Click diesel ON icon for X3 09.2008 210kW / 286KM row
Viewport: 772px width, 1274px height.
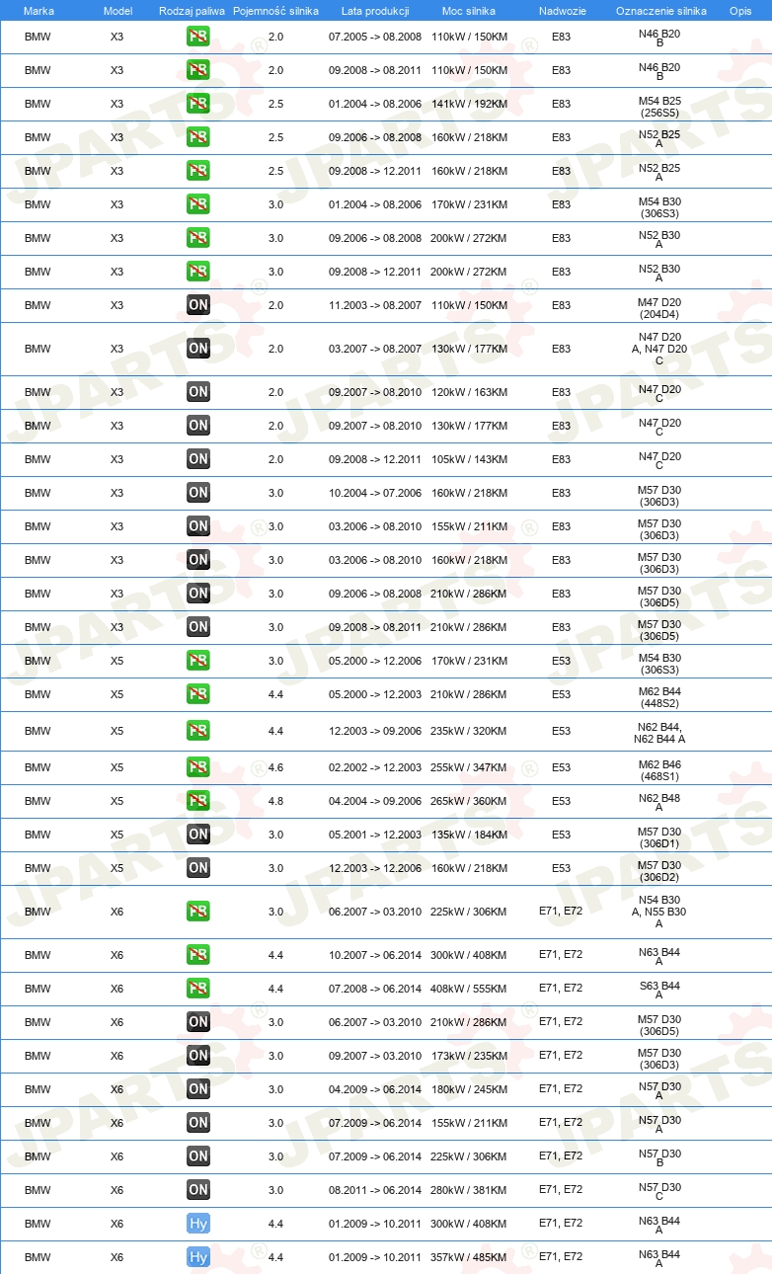coord(198,627)
